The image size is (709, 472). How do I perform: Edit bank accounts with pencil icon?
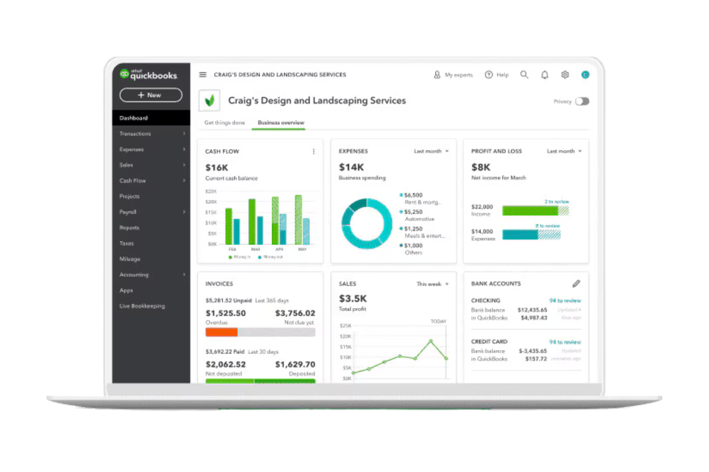(x=576, y=284)
